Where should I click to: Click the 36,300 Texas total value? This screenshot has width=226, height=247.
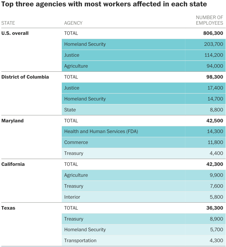(215, 208)
